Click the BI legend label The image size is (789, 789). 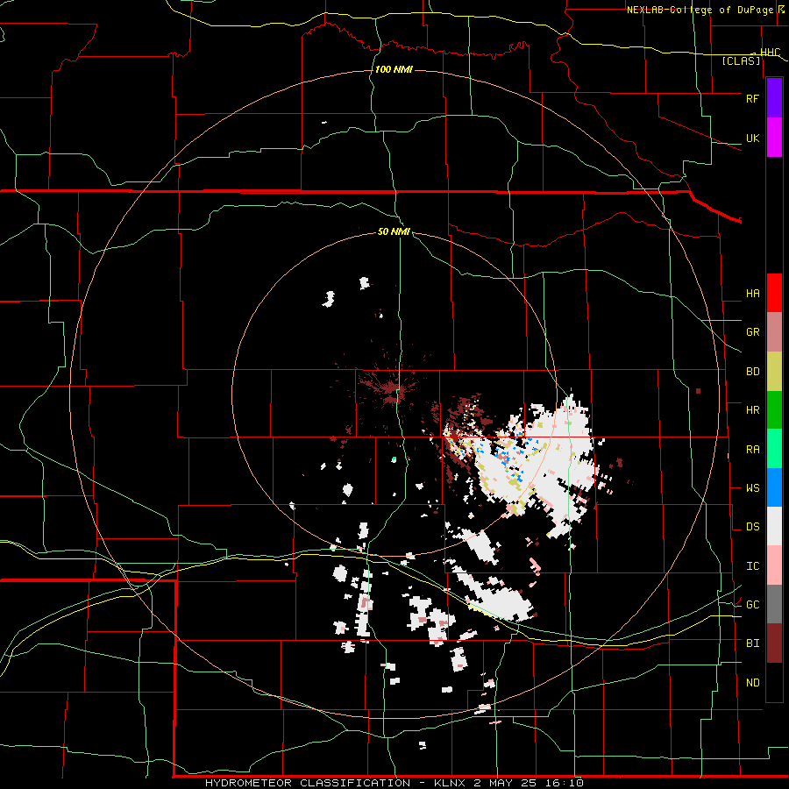click(x=752, y=643)
